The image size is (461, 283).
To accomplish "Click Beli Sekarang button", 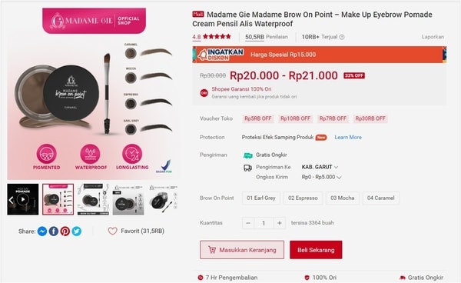I will click(316, 250).
